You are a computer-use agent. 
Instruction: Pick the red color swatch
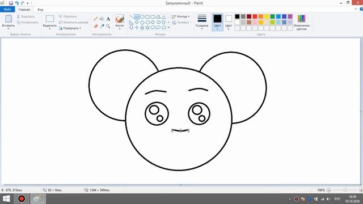[255, 16]
